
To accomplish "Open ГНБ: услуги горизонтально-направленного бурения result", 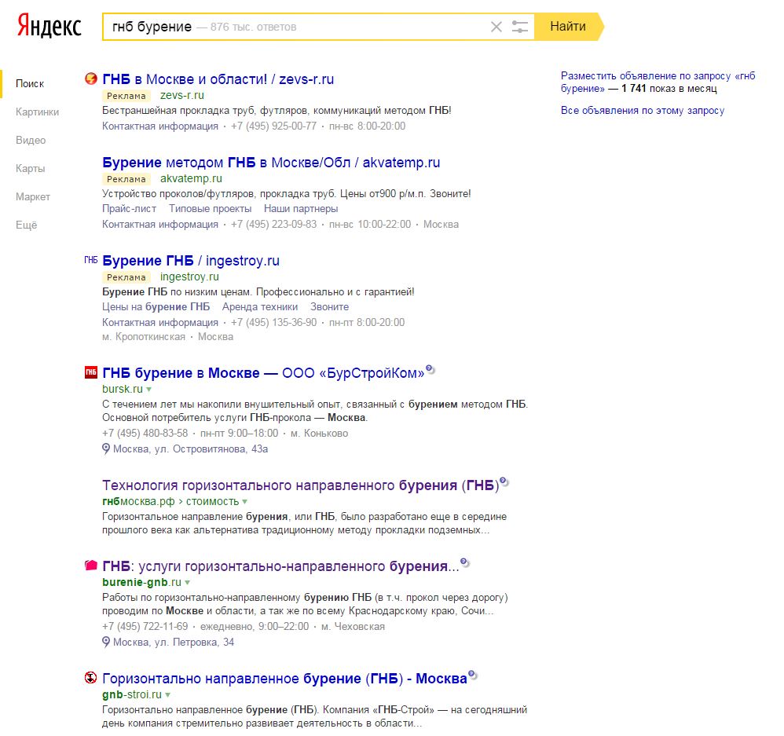I will [280, 566].
